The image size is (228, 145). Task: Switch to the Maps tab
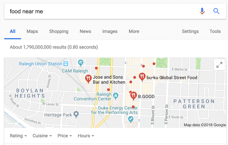[32, 31]
